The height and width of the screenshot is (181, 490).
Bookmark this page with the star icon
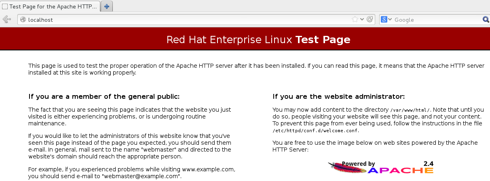(355, 19)
